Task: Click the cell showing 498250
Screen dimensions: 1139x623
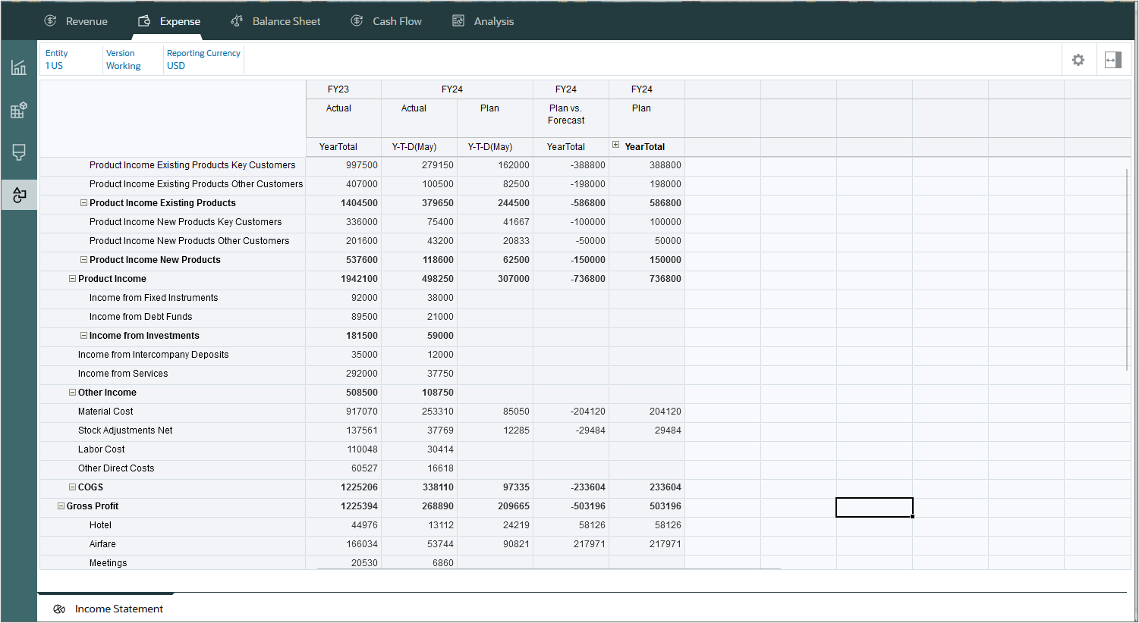Action: (419, 279)
